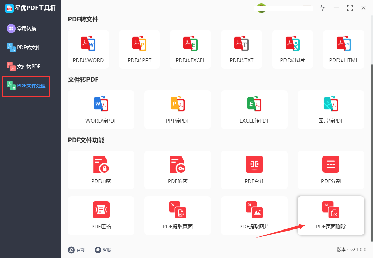The width and height of the screenshot is (373, 258).
Task: Open the PDF转WORD converter
Action: click(x=88, y=49)
